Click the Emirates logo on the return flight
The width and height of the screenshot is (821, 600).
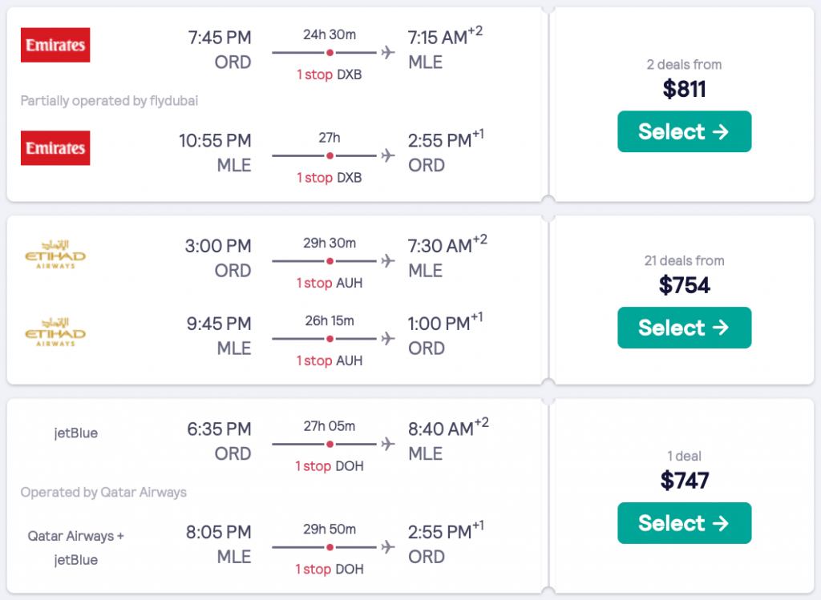[x=55, y=148]
